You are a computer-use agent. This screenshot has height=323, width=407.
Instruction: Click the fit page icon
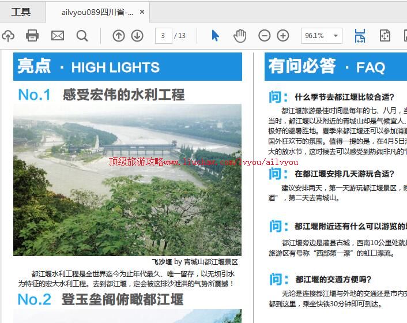[x=385, y=36]
